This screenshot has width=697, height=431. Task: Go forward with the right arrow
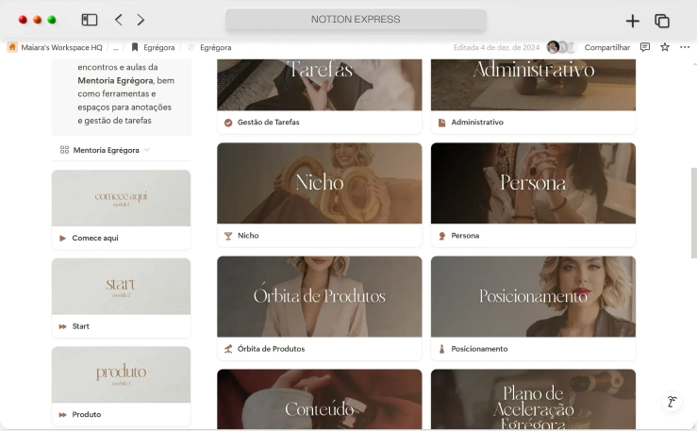click(141, 20)
